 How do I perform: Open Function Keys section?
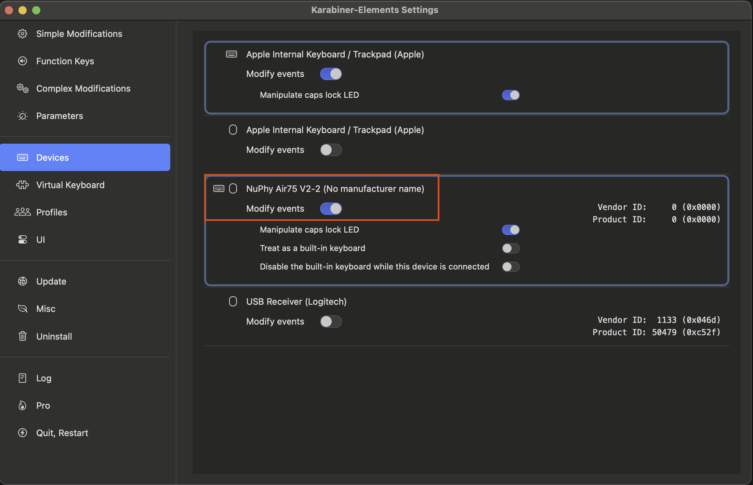pyautogui.click(x=85, y=61)
